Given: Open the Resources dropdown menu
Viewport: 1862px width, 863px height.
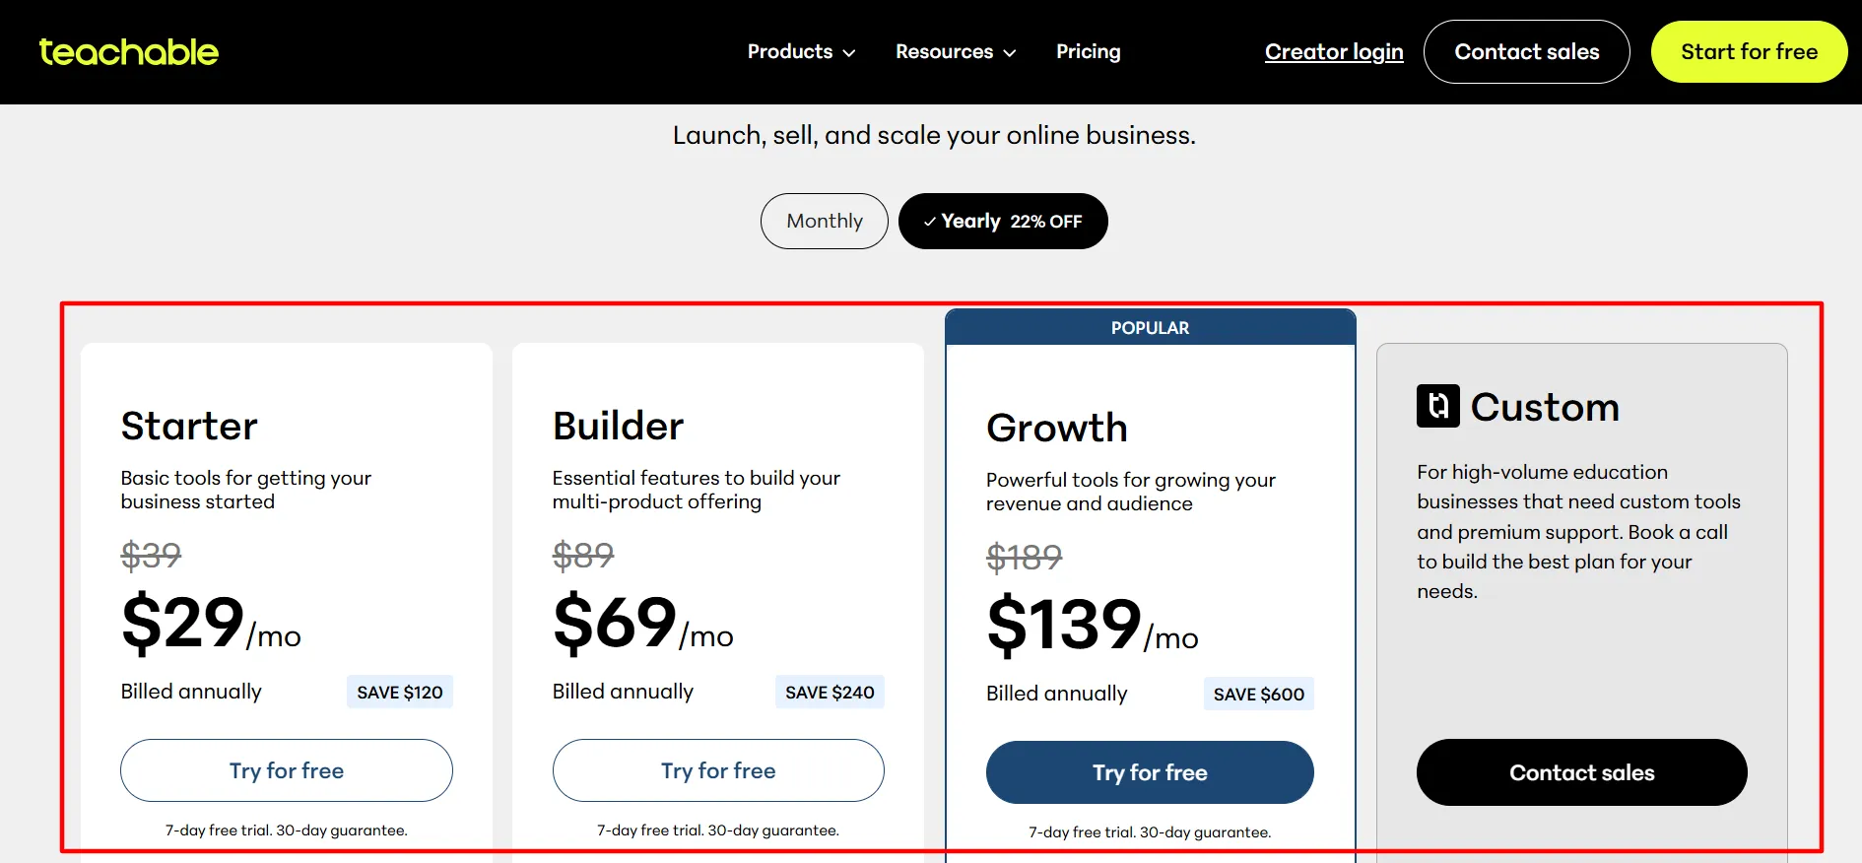Looking at the screenshot, I should (956, 51).
